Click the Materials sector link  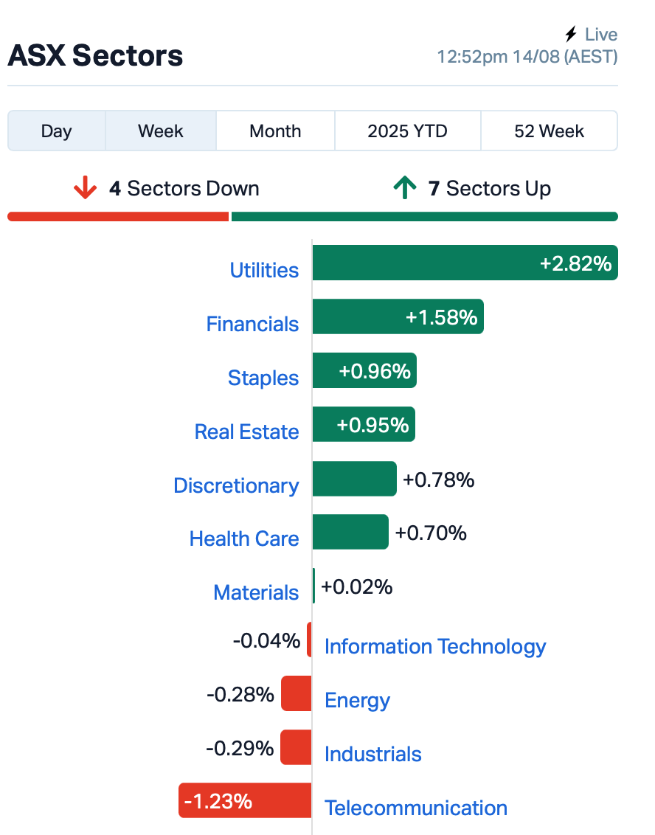pos(256,592)
